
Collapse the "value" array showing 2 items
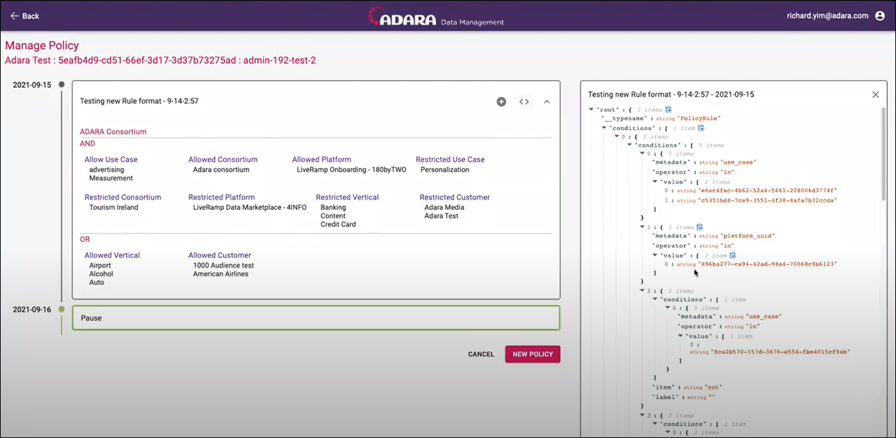click(x=655, y=182)
